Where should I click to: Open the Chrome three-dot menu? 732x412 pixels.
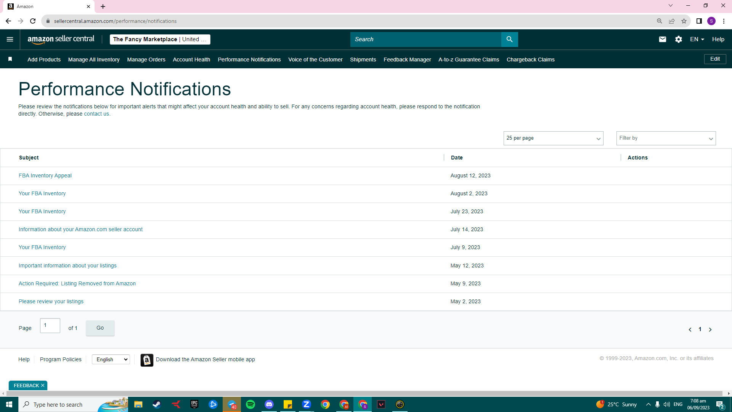tap(724, 21)
